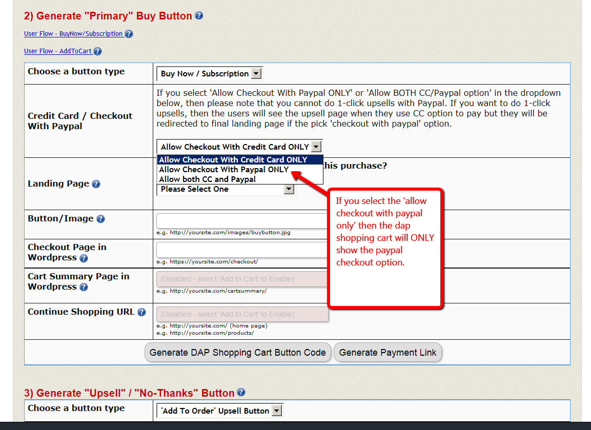The width and height of the screenshot is (591, 430).
Task: Open the Button/Image help icon
Action: click(x=100, y=219)
